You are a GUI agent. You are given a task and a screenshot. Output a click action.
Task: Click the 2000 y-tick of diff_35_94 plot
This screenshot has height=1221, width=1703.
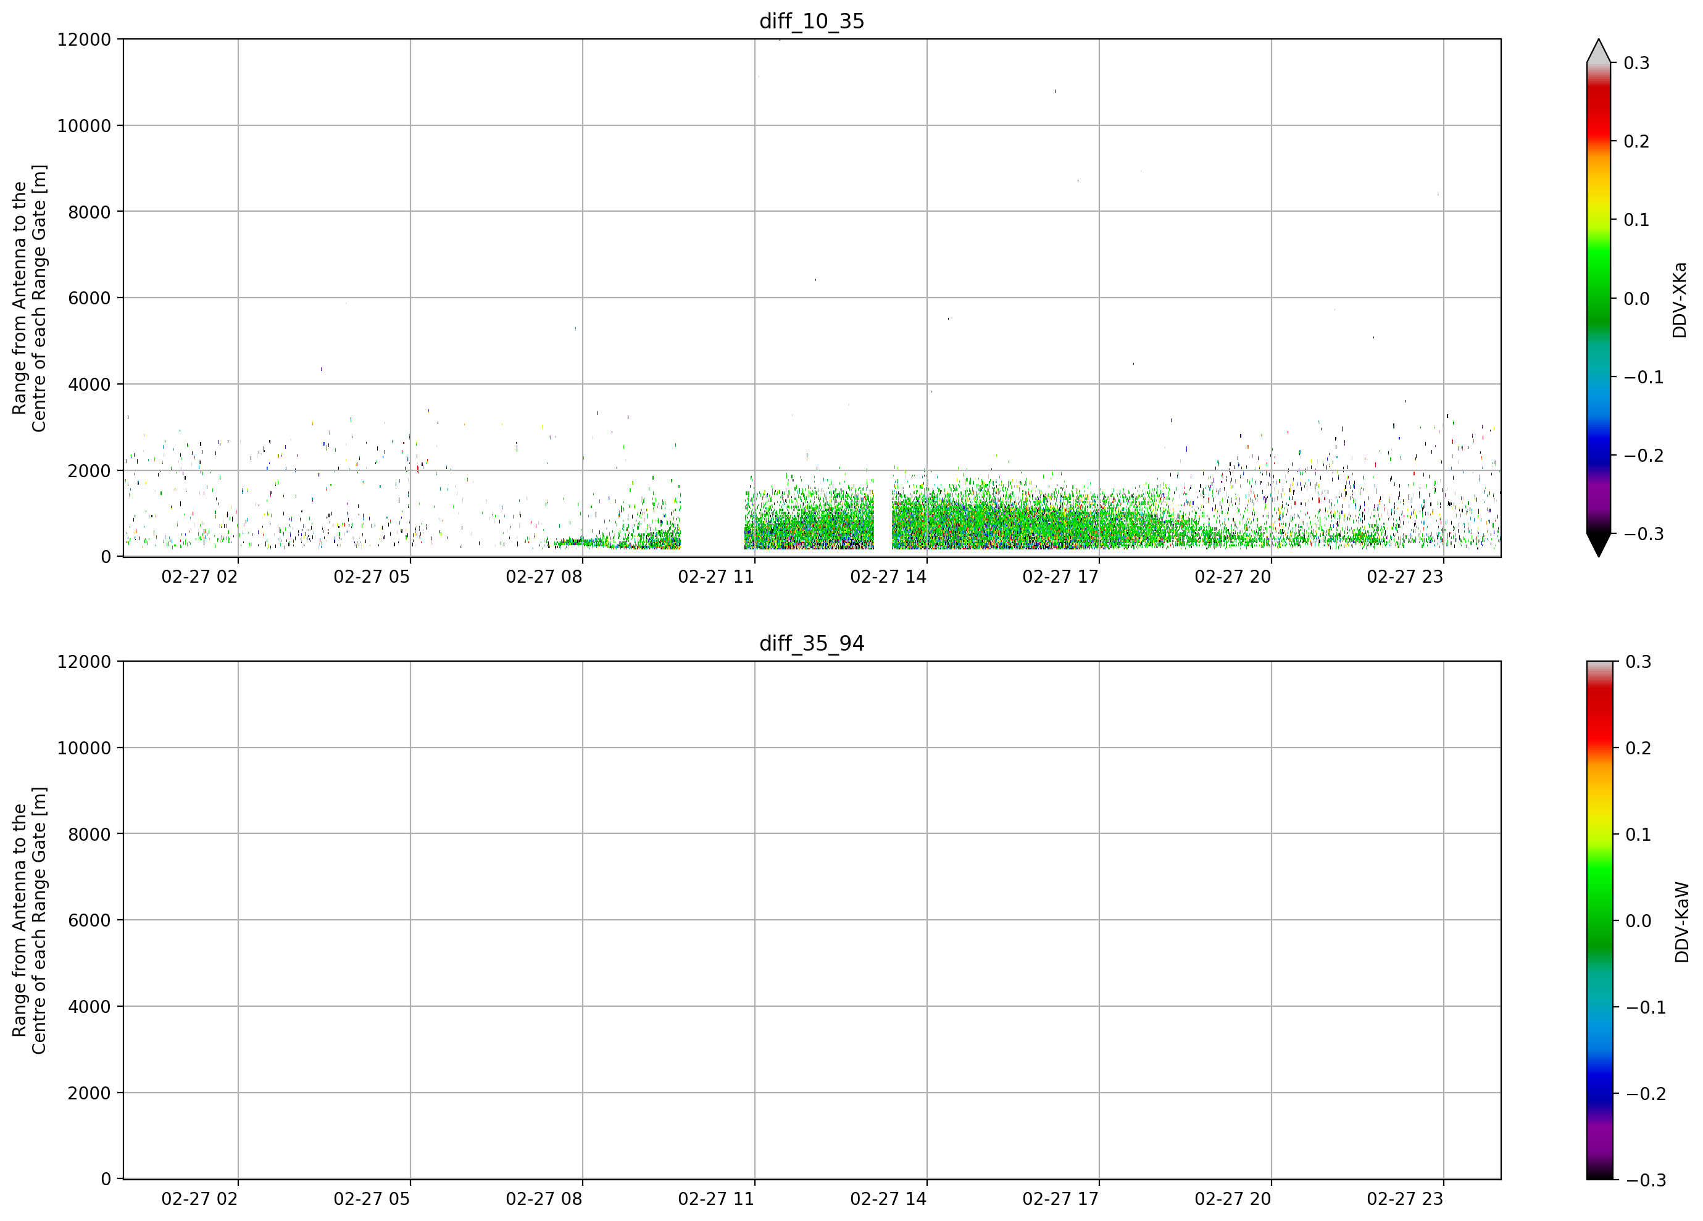click(90, 1093)
